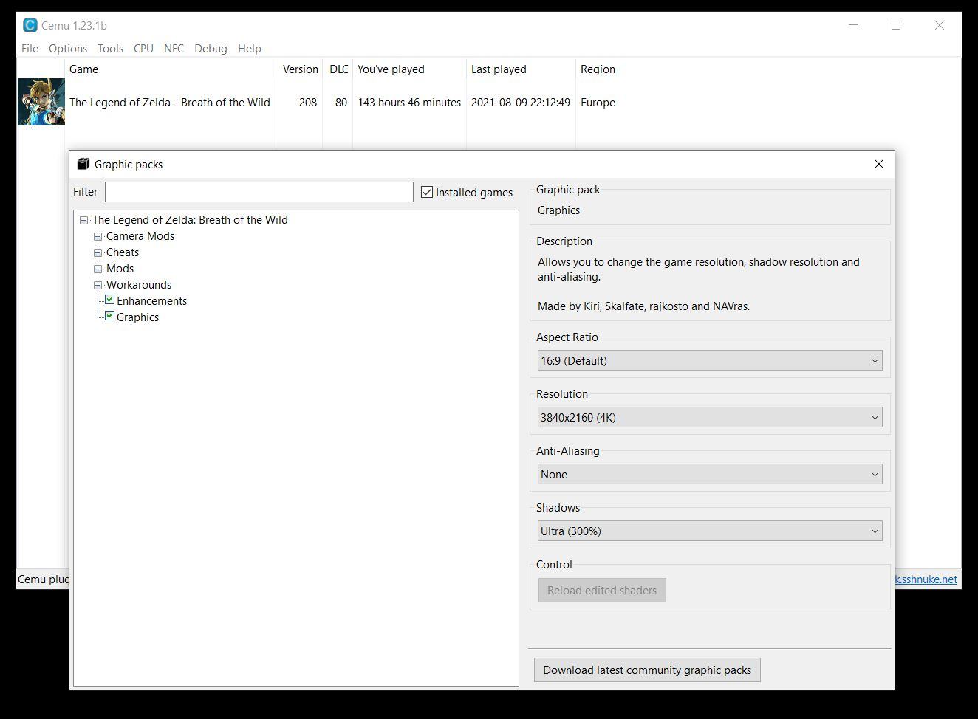
Task: Open the Aspect Ratio dropdown
Action: tap(710, 360)
